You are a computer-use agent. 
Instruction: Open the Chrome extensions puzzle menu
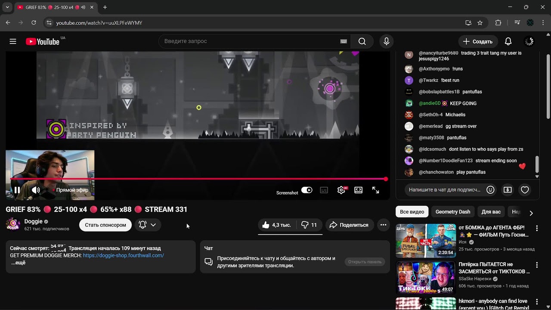498,23
